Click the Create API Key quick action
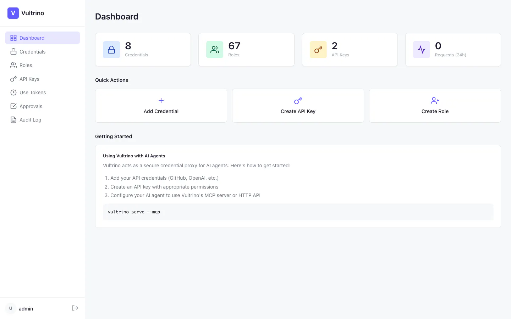Image resolution: width=511 pixels, height=319 pixels. (x=298, y=106)
